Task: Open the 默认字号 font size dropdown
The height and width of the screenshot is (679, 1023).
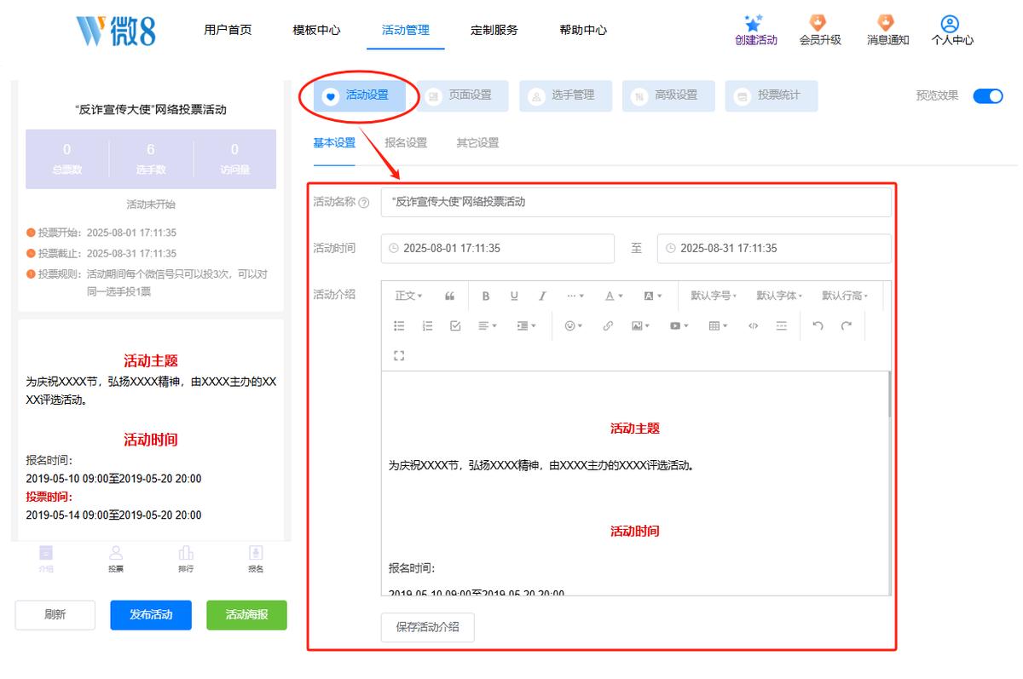Action: [x=714, y=296]
